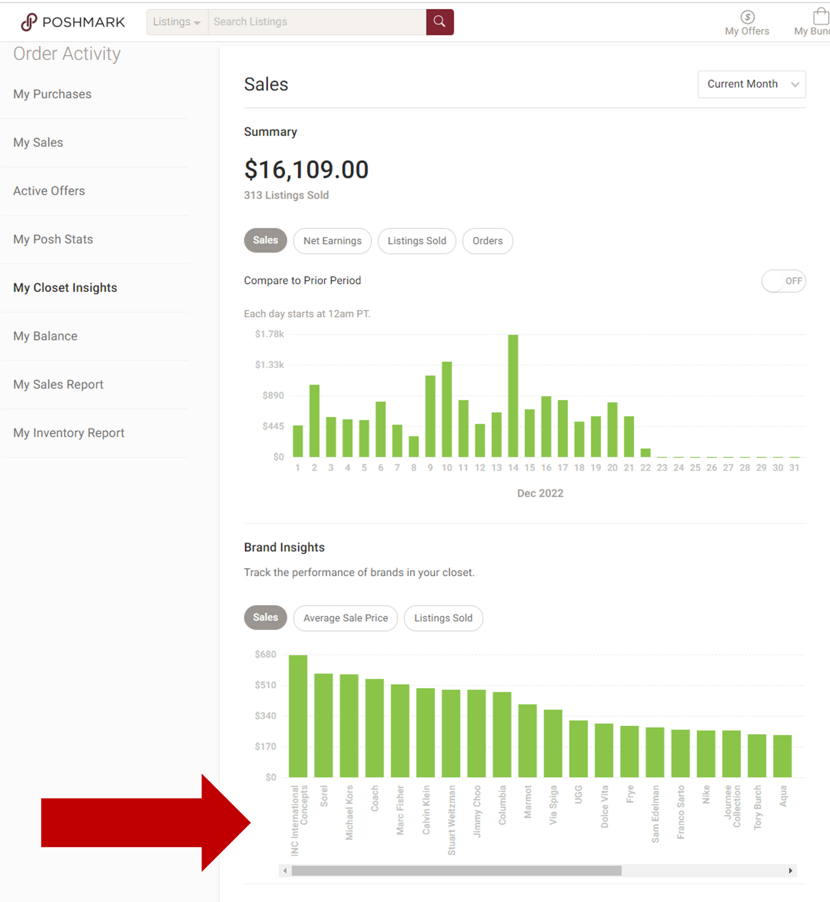Click the Journee Collection brand bar
The image size is (830, 902).
(x=731, y=754)
